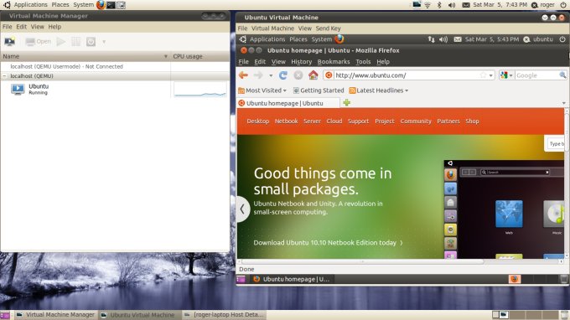Click the guest network connection icon
The height and width of the screenshot is (320, 570).
pos(431,39)
